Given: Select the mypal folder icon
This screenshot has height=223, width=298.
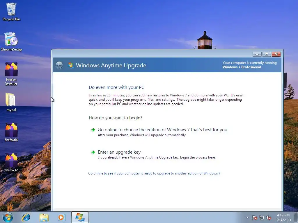Looking at the screenshot, I should (11, 102).
